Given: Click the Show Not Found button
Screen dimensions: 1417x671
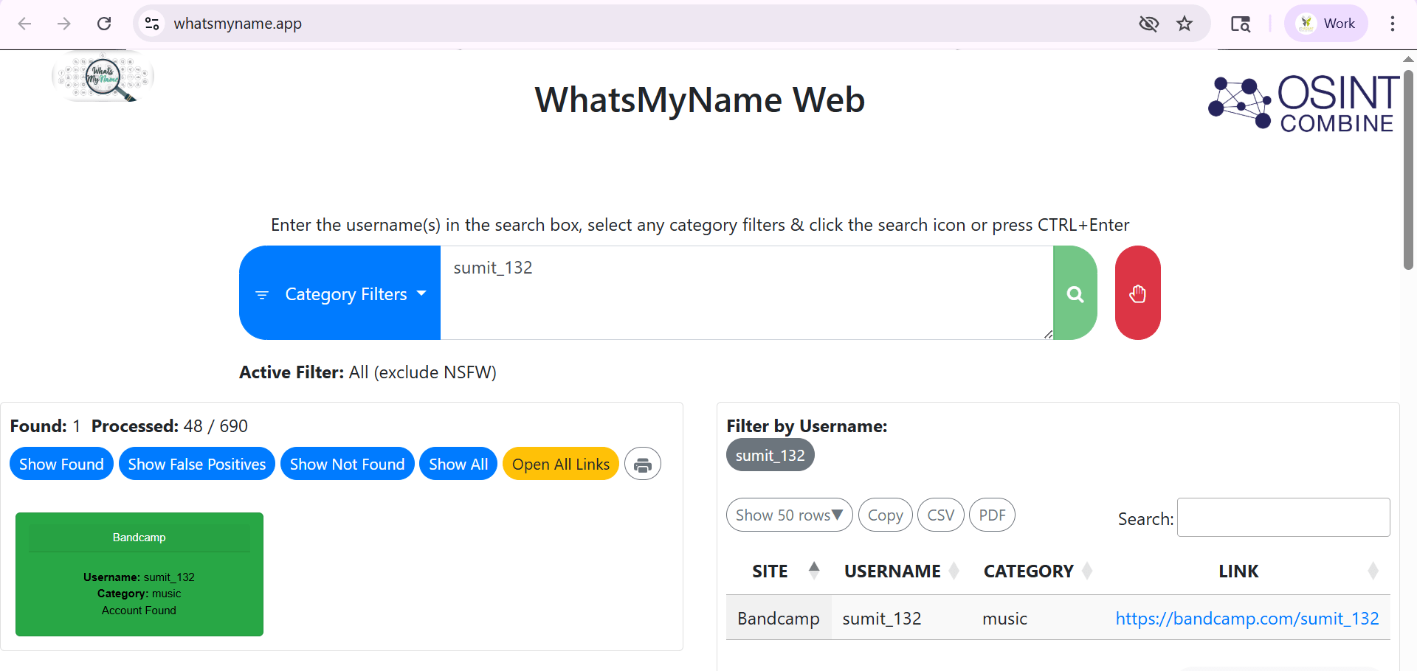Looking at the screenshot, I should [347, 464].
